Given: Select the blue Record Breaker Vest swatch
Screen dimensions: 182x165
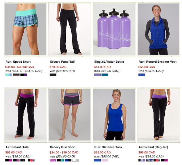Looking at the screenshot, I should click(x=142, y=75).
